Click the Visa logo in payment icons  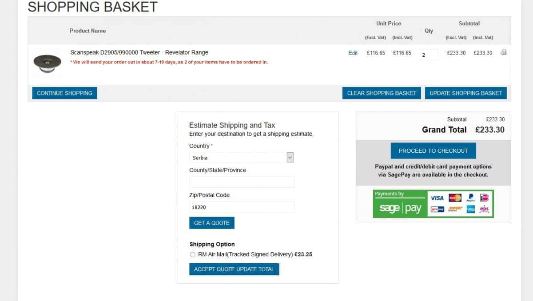tap(437, 198)
